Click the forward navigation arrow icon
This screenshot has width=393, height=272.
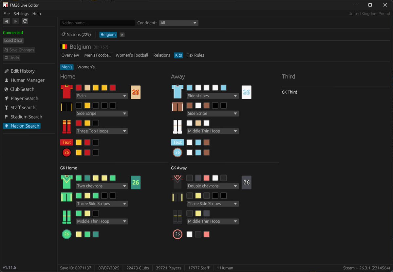[16, 21]
